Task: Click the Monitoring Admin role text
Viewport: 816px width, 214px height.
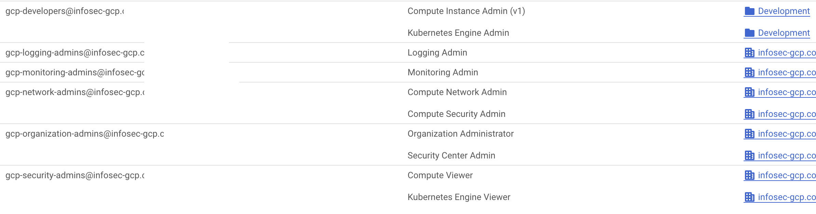Action: [443, 72]
